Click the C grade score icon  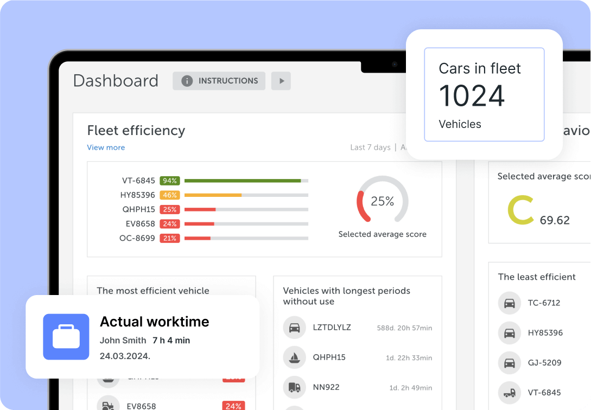520,210
